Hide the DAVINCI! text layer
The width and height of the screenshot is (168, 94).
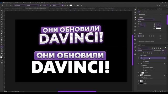pyautogui.click(x=138, y=58)
